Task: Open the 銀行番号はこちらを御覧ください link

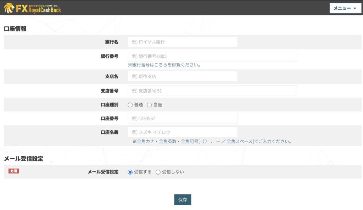Action: [164, 65]
